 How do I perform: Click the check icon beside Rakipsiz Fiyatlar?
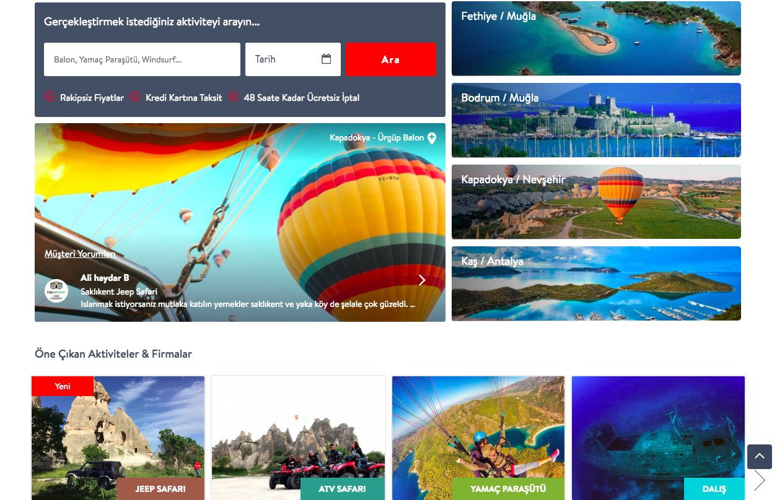tap(50, 97)
